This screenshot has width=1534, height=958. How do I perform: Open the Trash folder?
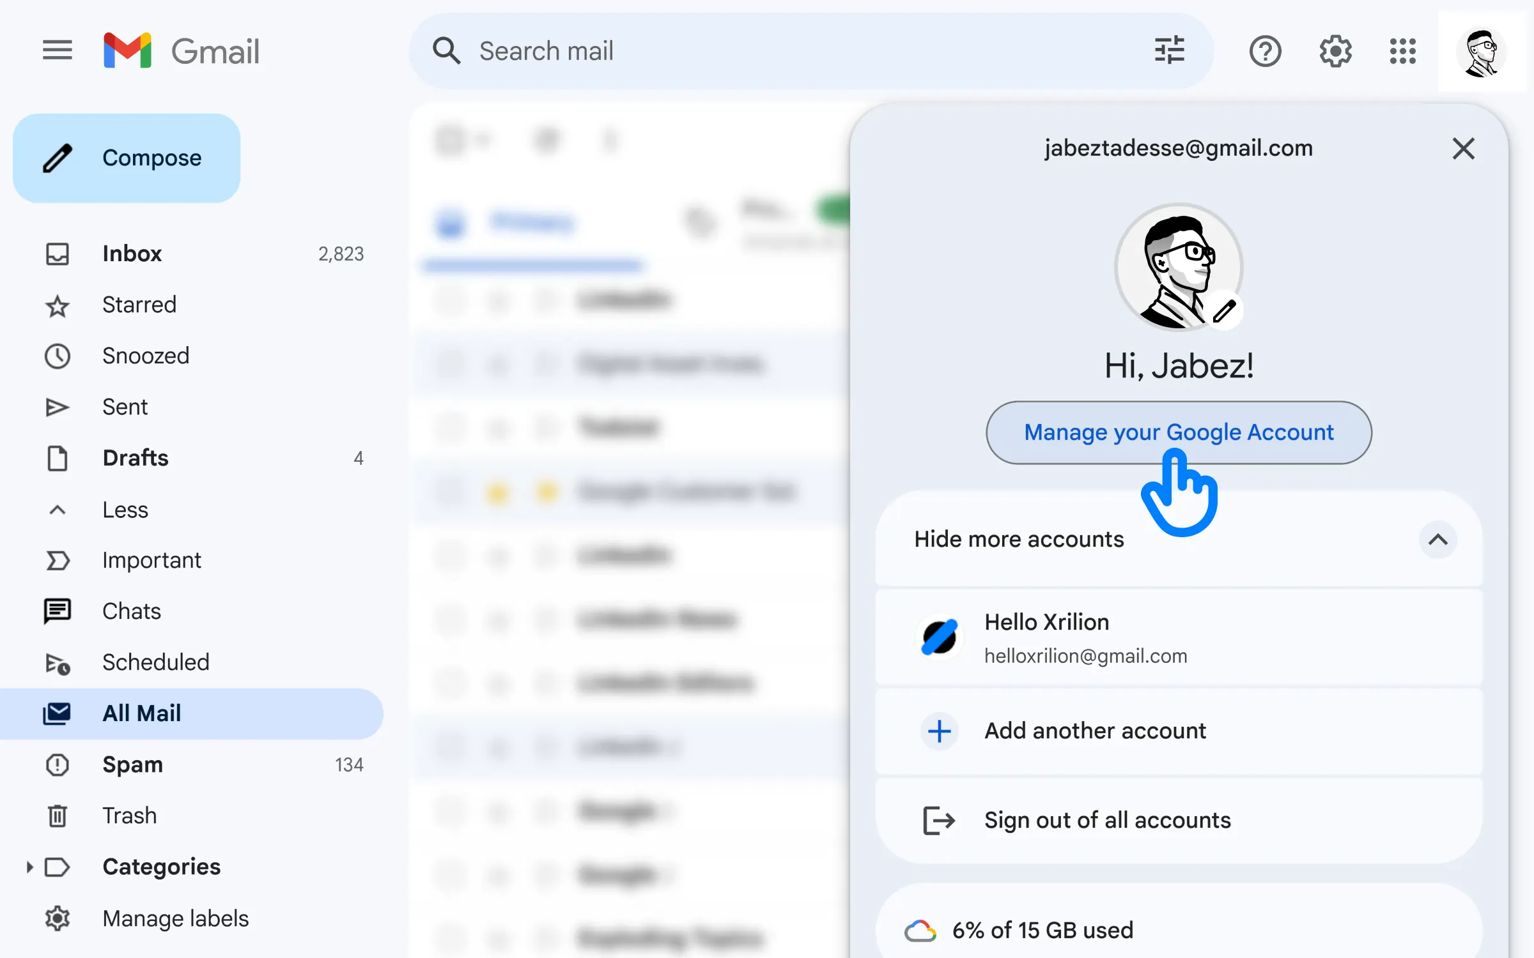click(192, 816)
